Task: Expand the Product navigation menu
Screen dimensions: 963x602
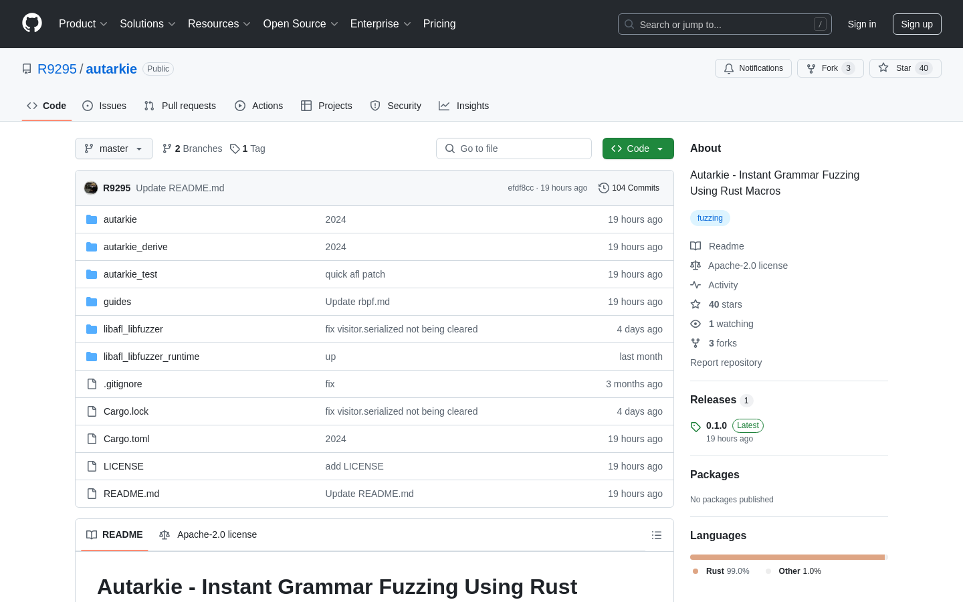Action: click(83, 24)
